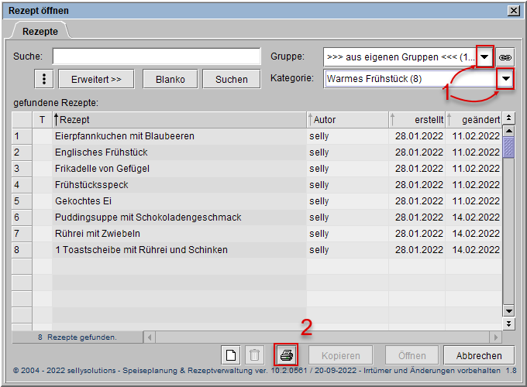Expand the Gruppe dropdown list
The image size is (527, 387).
(x=484, y=57)
